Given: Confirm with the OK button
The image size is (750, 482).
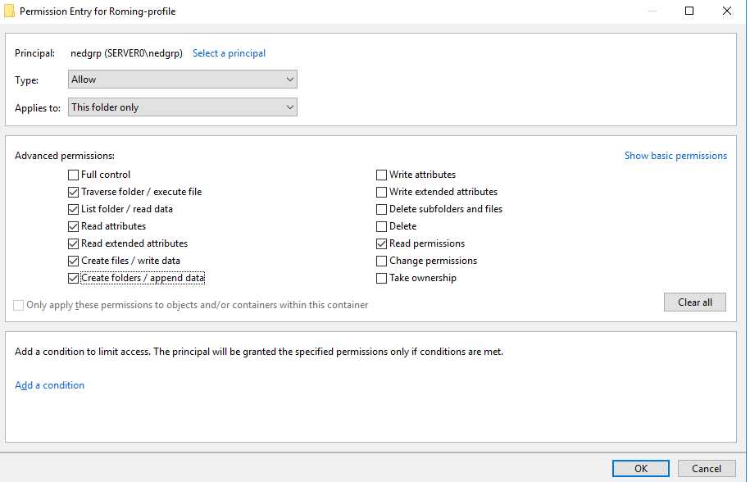Looking at the screenshot, I should coord(641,468).
